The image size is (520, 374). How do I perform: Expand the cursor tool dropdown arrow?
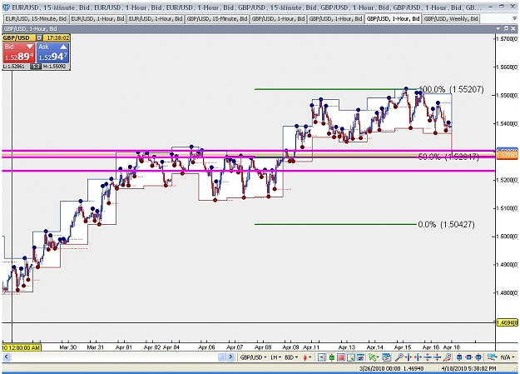click(378, 357)
